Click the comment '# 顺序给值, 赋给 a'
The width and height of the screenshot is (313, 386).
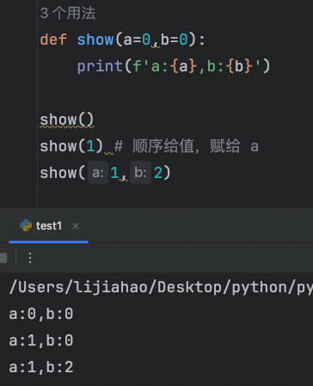pyautogui.click(x=187, y=146)
